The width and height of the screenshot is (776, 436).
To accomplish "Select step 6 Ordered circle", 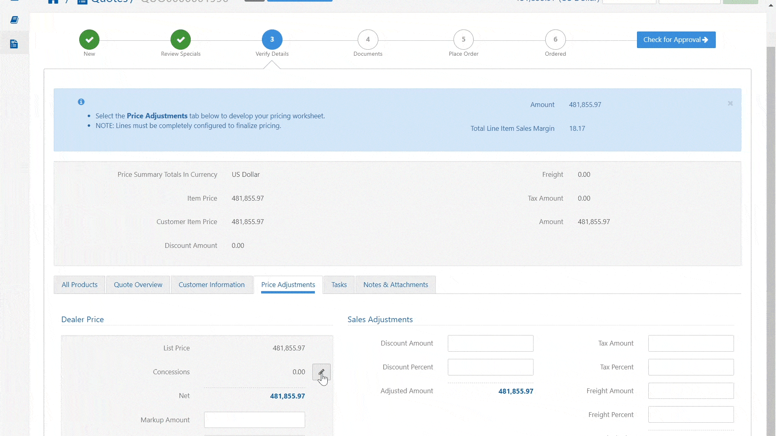I will [555, 40].
